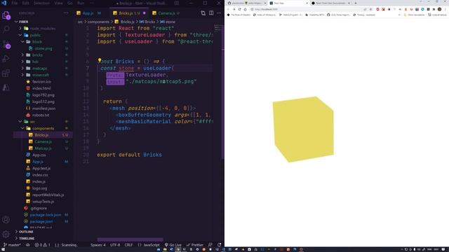Click the yellow cube in the browser
Image resolution: width=449 pixels, height=252 pixels.
coord(303,129)
